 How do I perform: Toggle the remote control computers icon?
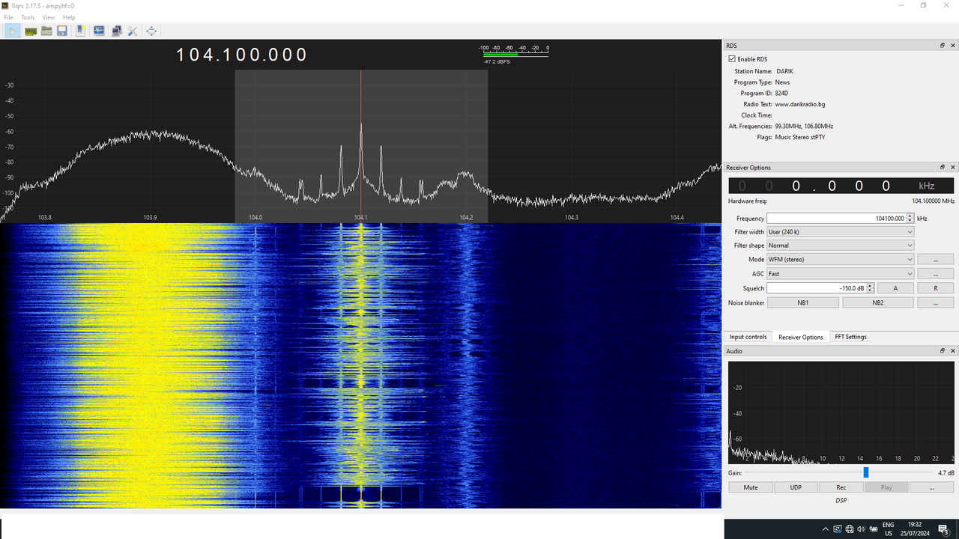pyautogui.click(x=117, y=31)
